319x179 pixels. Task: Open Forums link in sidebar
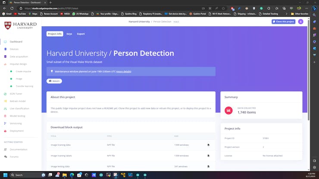(14, 157)
